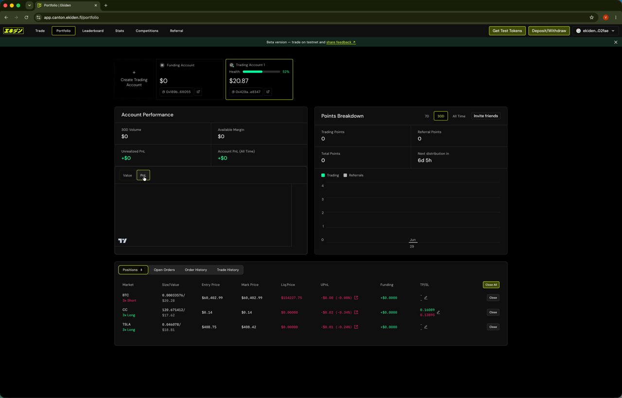Click the Next distribution value 6d 5h
Screen dimensions: 622x398
(425, 160)
